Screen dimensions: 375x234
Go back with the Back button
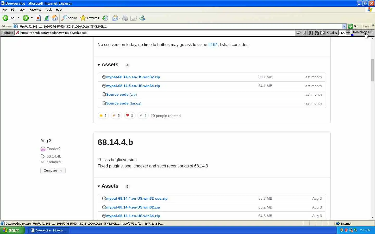(x=9, y=18)
